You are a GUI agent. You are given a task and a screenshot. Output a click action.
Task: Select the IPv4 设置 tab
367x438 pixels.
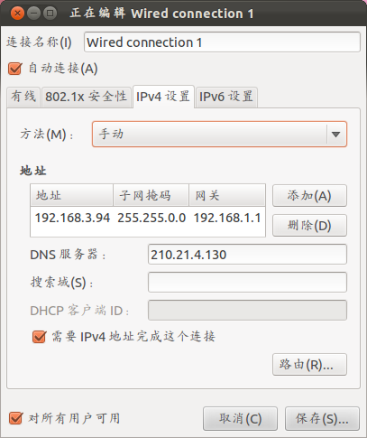(163, 97)
